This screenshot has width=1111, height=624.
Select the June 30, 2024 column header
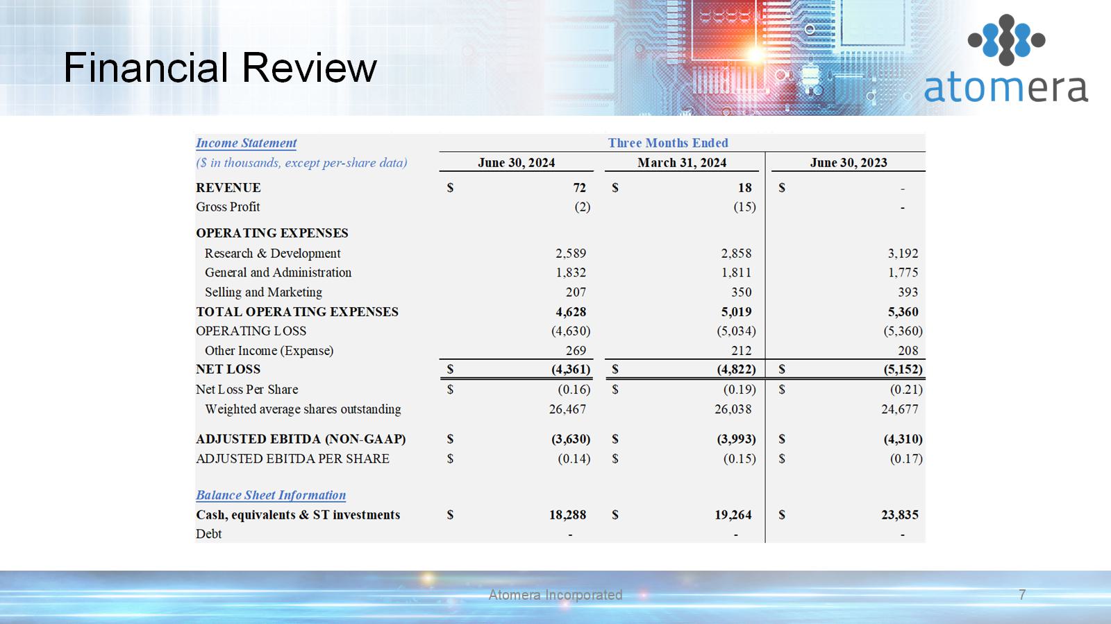click(516, 163)
